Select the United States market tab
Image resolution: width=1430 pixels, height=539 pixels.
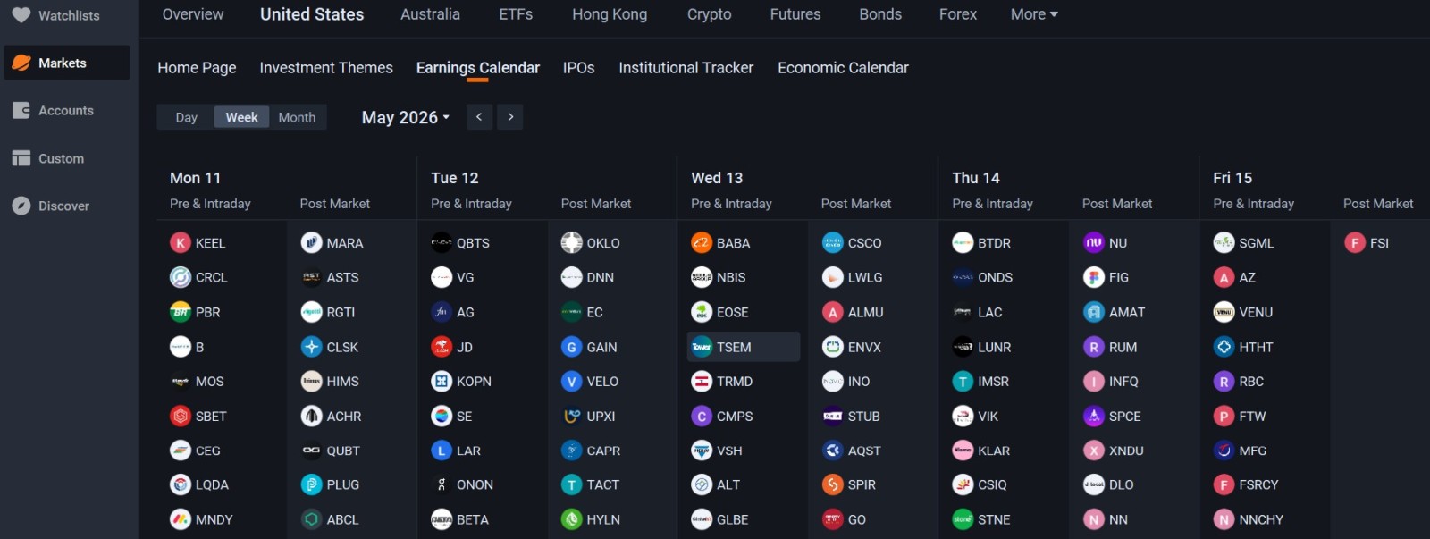312,14
